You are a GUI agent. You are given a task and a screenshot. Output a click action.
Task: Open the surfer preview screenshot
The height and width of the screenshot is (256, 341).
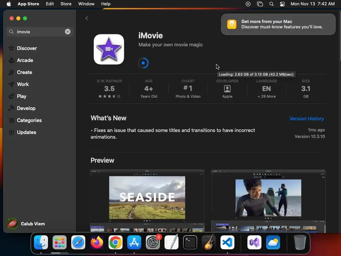[268, 200]
